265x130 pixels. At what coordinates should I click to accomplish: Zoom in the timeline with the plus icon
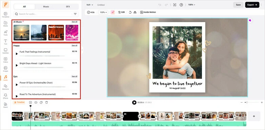262,102
